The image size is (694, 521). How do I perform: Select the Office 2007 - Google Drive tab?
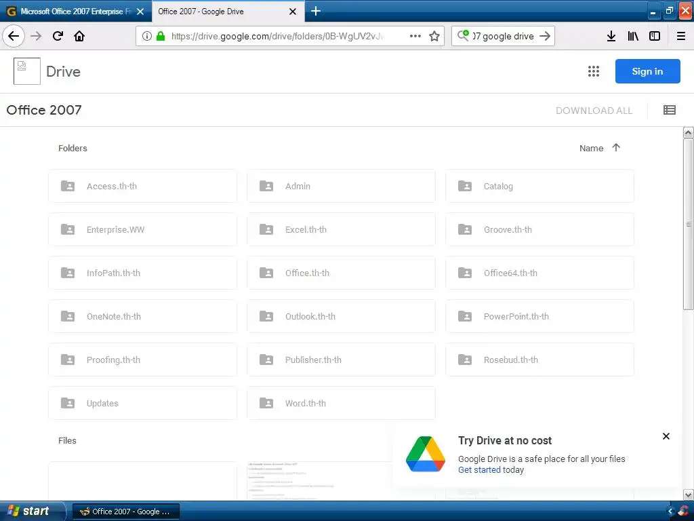click(x=228, y=12)
